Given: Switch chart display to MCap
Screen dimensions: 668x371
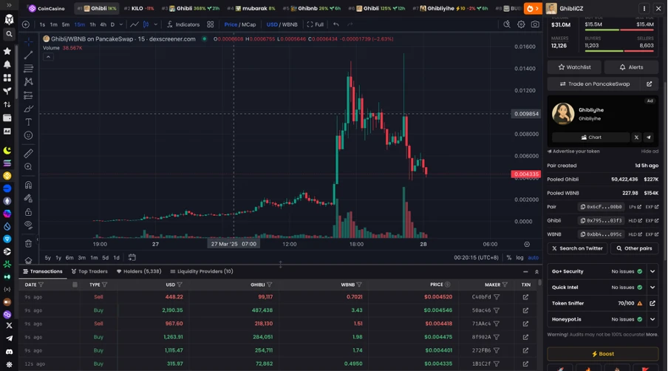Looking at the screenshot, I should tap(249, 24).
